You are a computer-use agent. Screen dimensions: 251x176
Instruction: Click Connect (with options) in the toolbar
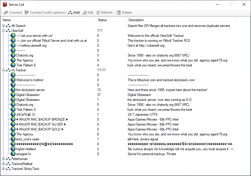(x=45, y=12)
